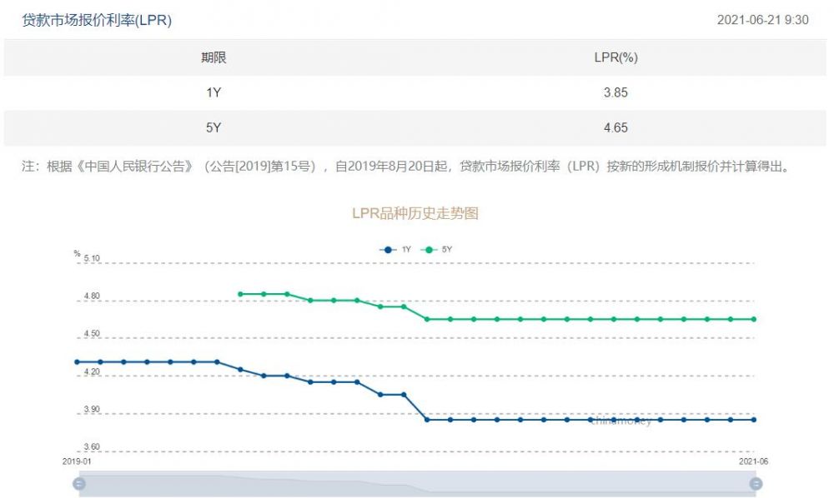Select the first blue 1Y data point
This screenshot has width=834, height=498.
pyautogui.click(x=77, y=362)
